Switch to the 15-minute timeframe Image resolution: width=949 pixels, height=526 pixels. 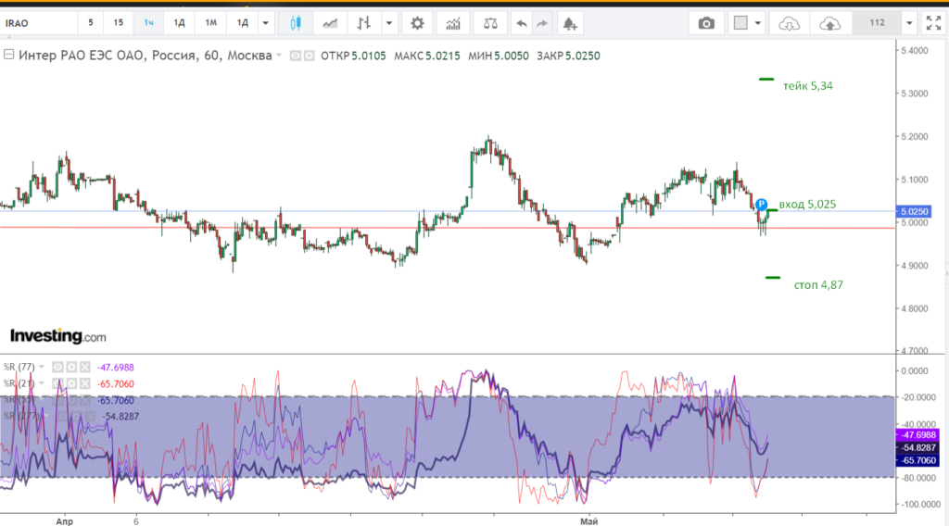click(x=118, y=23)
